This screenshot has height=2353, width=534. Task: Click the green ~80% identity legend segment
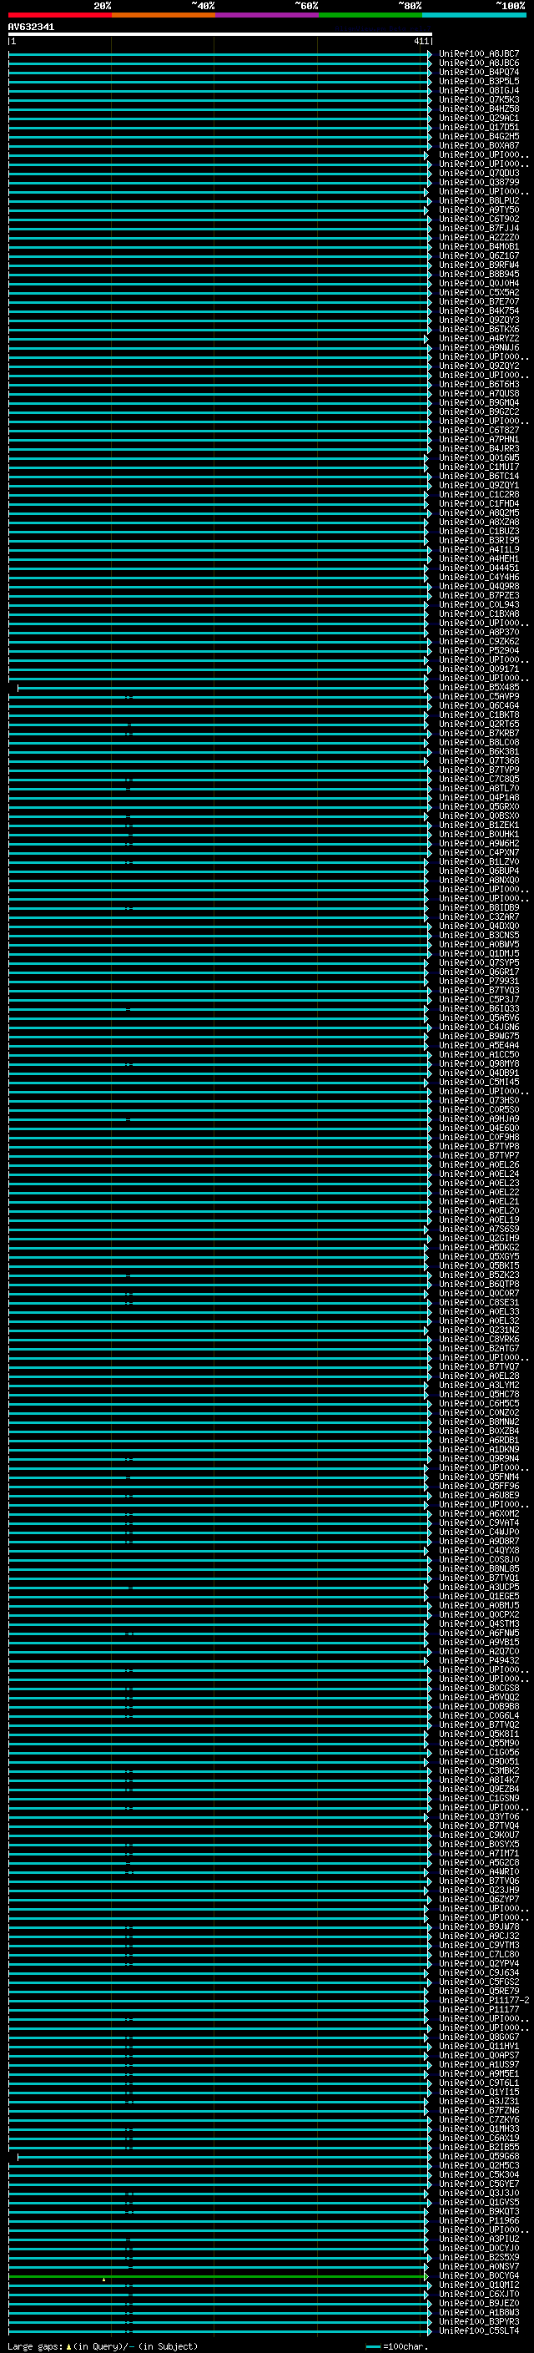370,15
